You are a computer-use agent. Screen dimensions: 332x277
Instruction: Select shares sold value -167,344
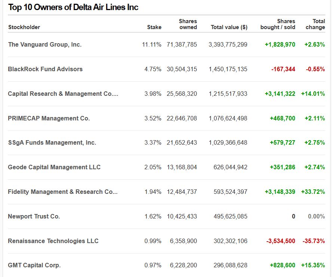[x=283, y=69]
